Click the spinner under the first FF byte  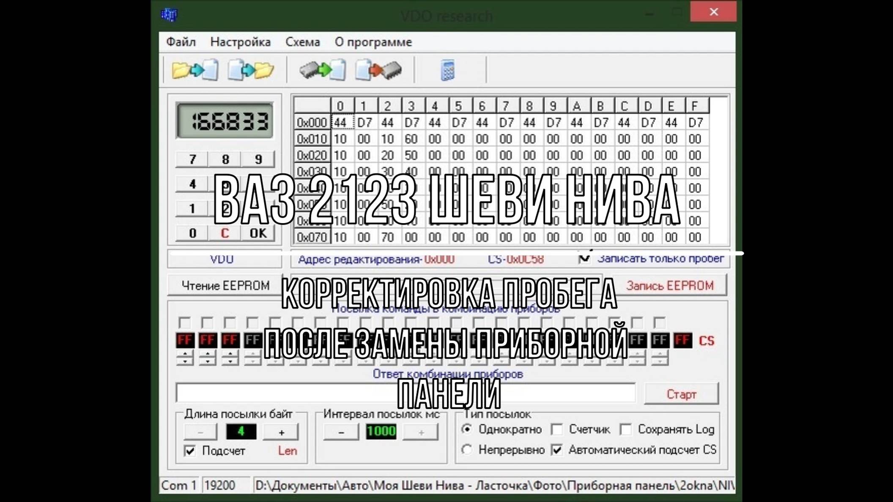pos(185,357)
